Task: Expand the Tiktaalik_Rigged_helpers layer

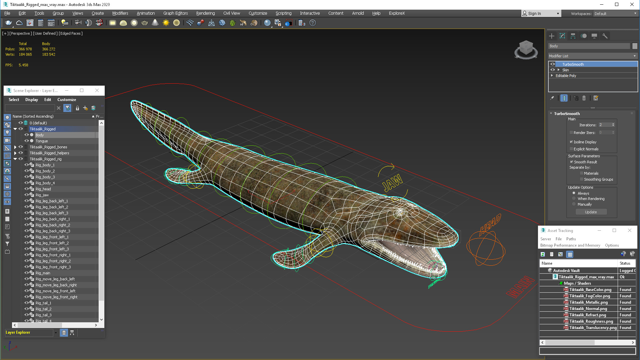Action: tap(15, 153)
